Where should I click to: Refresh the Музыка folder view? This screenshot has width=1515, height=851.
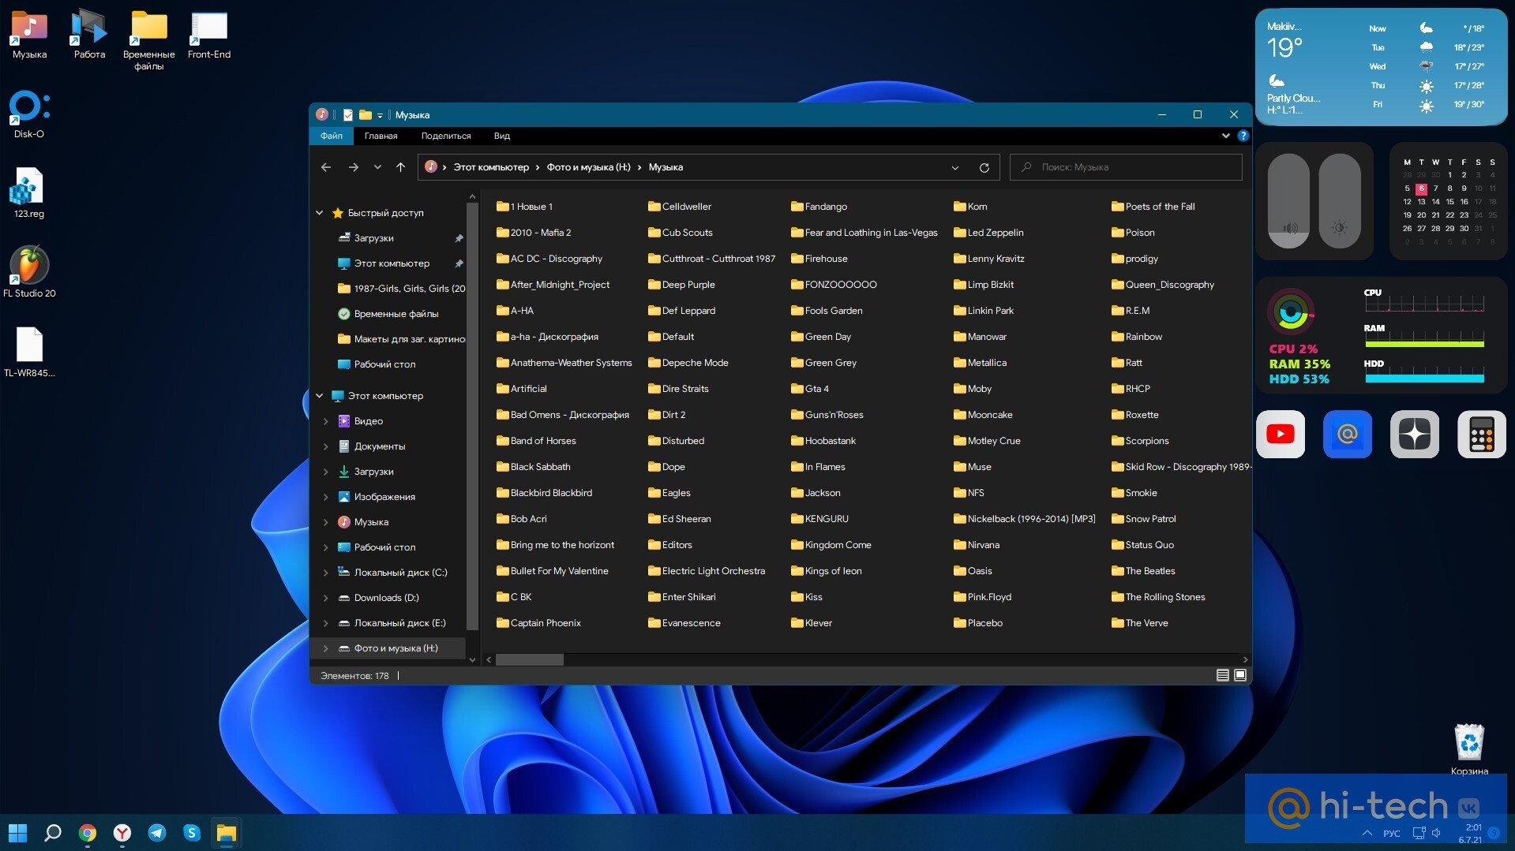point(984,167)
